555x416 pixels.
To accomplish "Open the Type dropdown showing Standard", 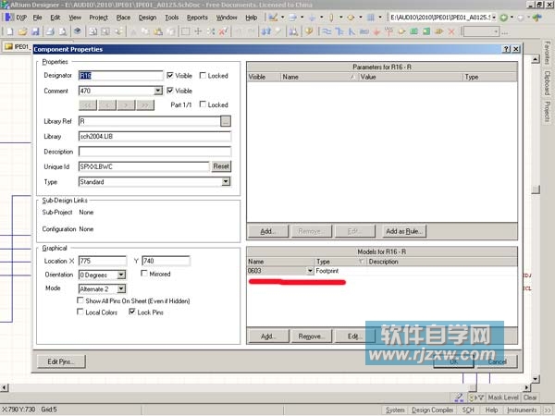I will 226,182.
